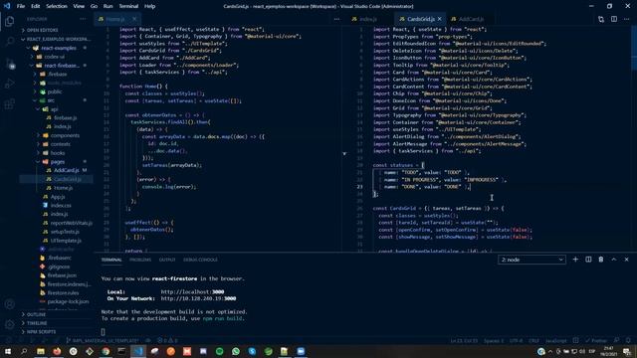Switch to the Problems panel tab
Screen dimensions: 637x358
(x=140, y=260)
